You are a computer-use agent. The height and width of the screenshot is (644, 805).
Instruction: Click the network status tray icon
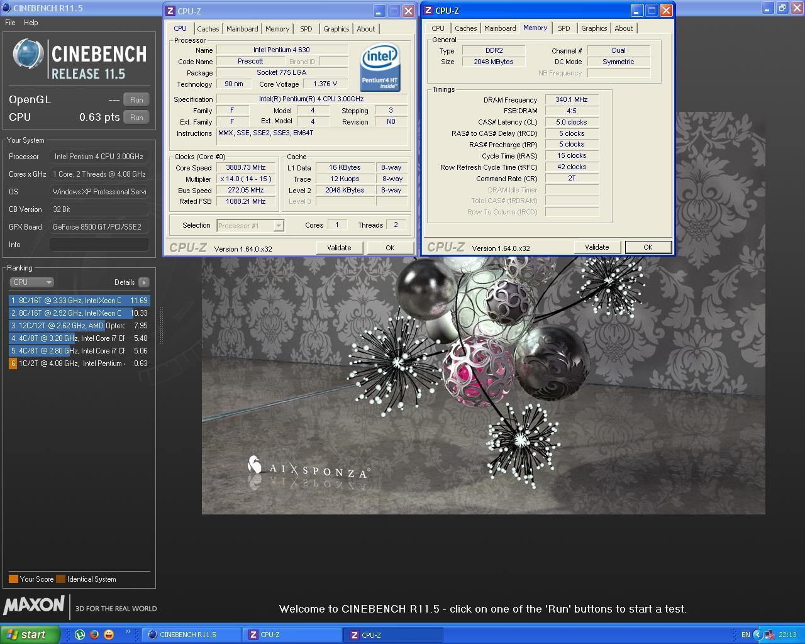pyautogui.click(x=769, y=635)
